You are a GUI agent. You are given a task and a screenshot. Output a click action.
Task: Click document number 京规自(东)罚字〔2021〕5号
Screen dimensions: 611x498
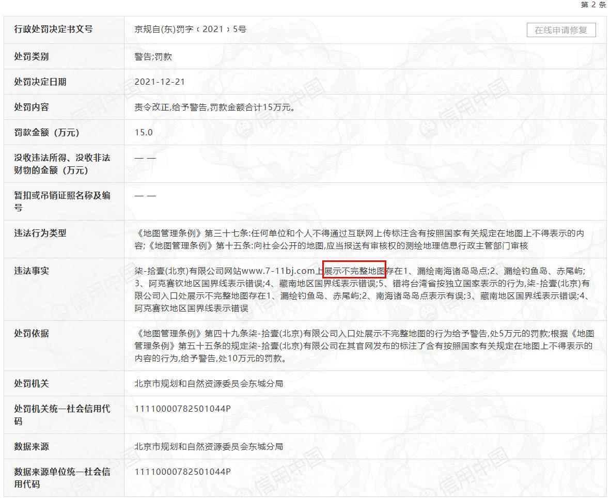point(190,29)
